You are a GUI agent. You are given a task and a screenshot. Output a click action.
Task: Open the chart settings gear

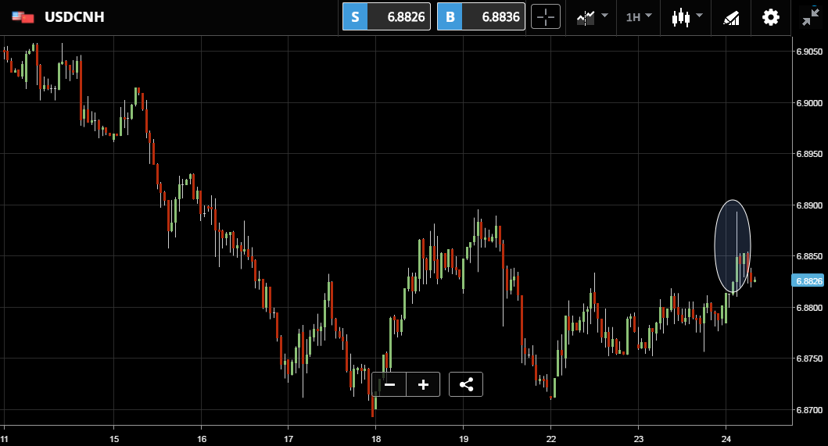click(x=771, y=17)
